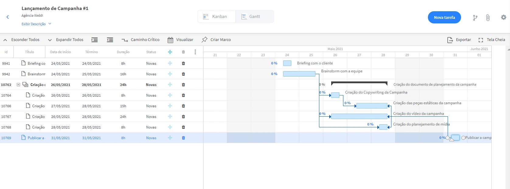The width and height of the screenshot is (510, 189).
Task: Click the branch workflow icon
Action: click(x=475, y=18)
